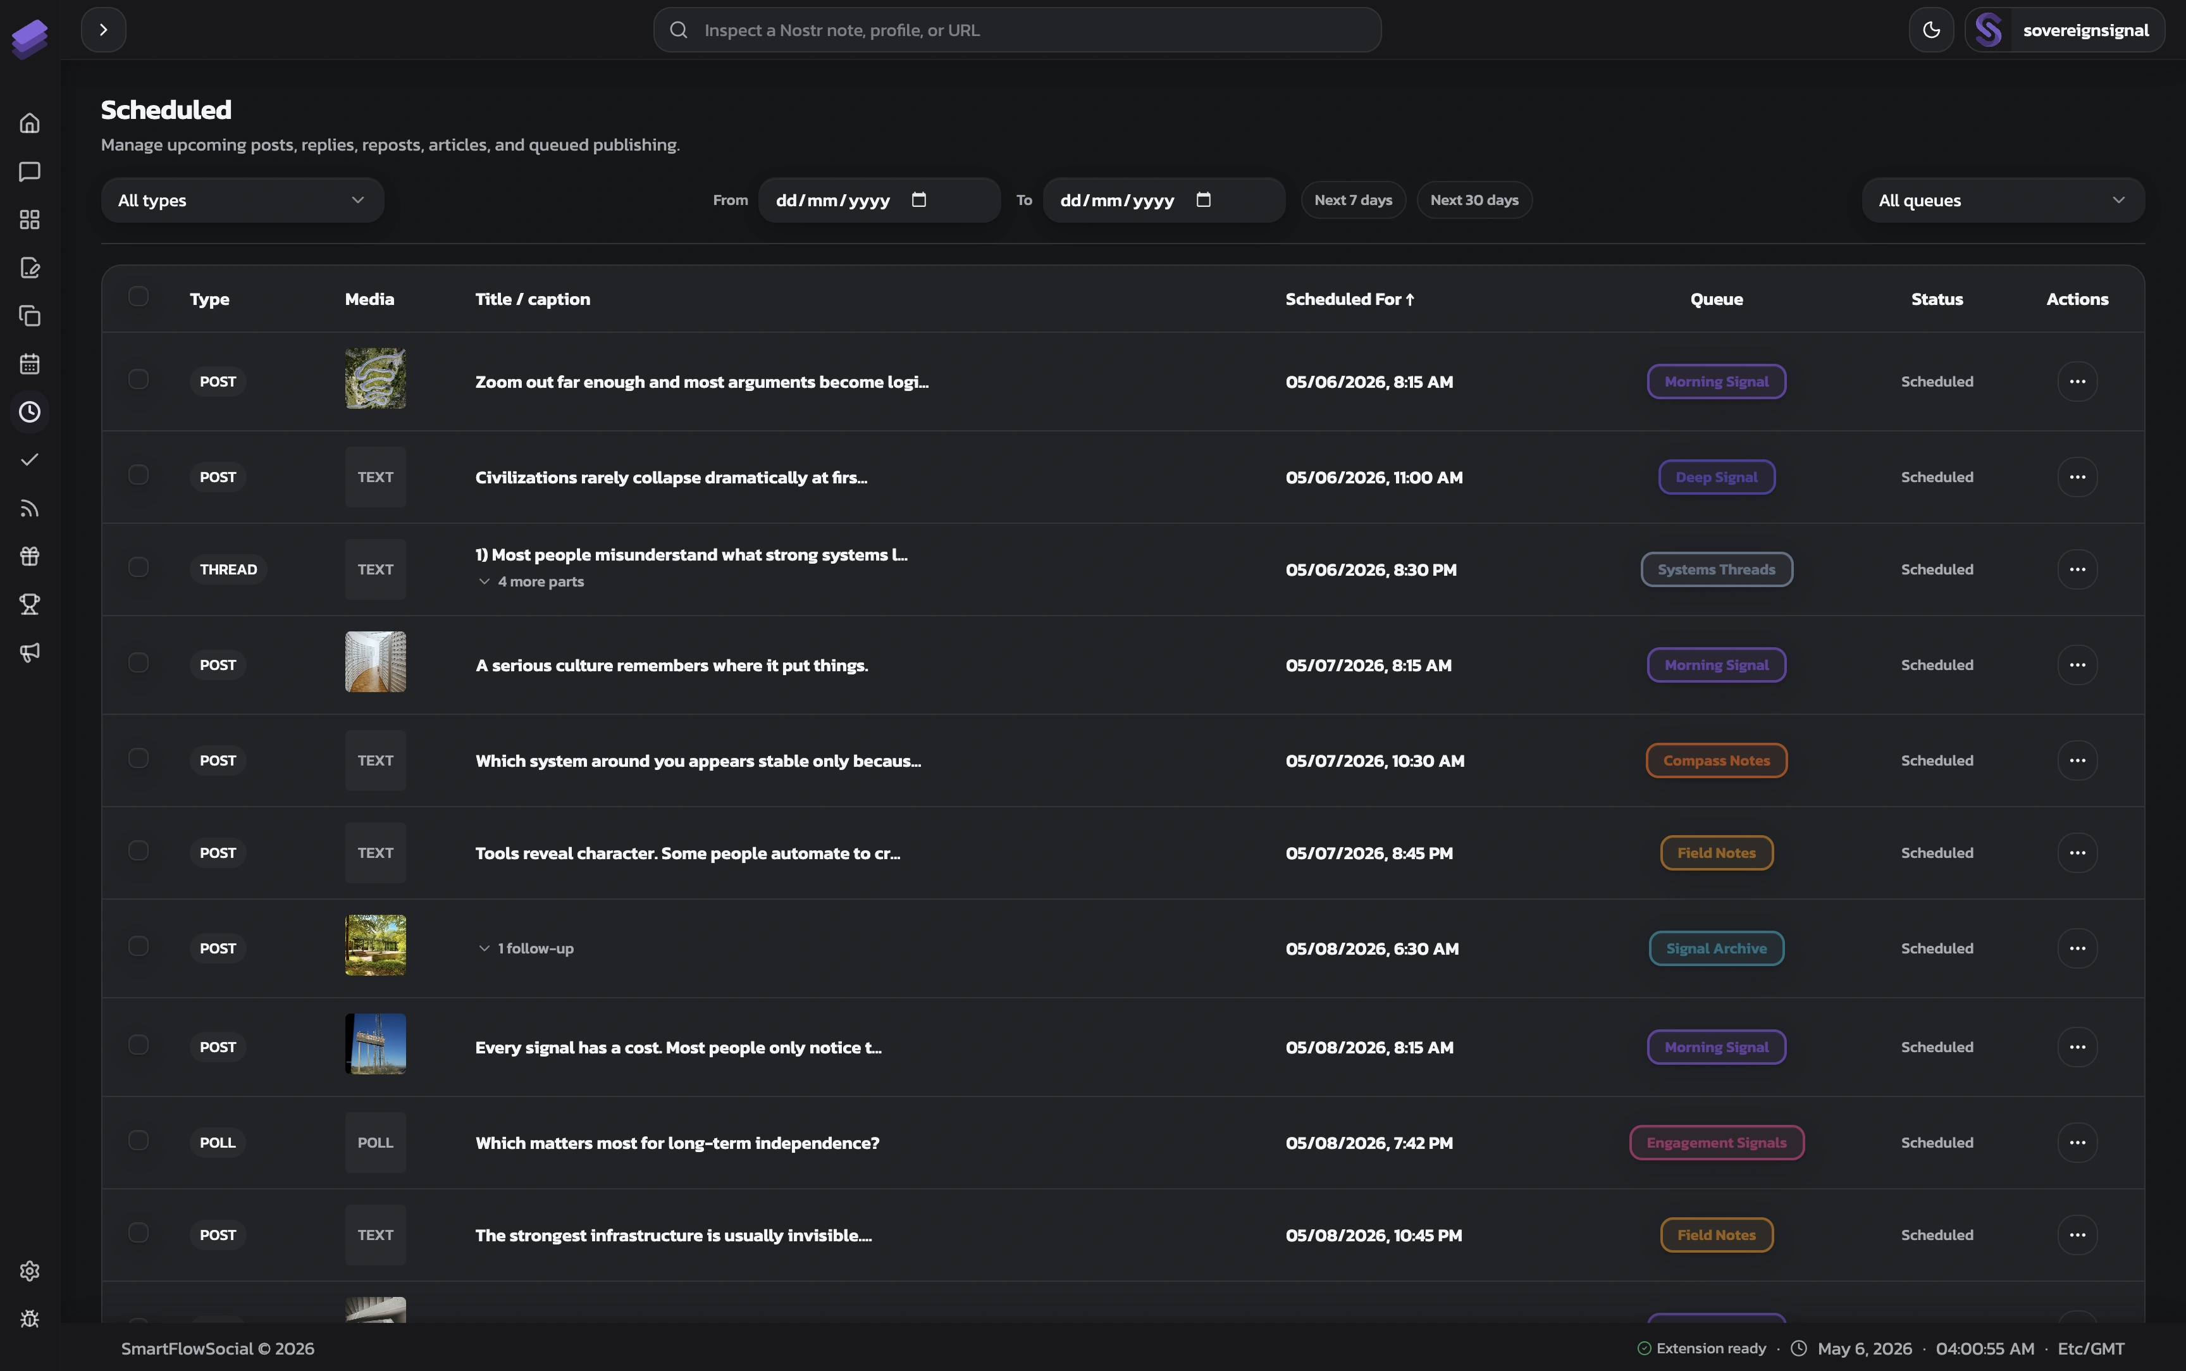Sort by the Scheduled For column header
Viewport: 2186px width, 1371px height.
pos(1349,299)
